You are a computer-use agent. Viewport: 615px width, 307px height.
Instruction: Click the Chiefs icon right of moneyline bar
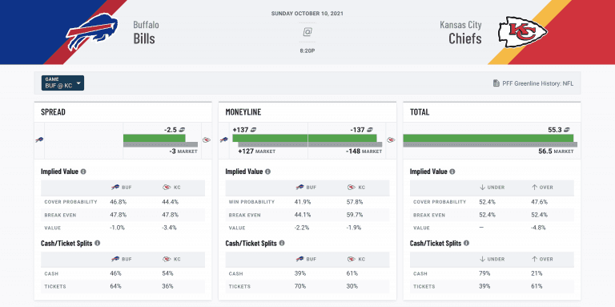[x=391, y=139]
